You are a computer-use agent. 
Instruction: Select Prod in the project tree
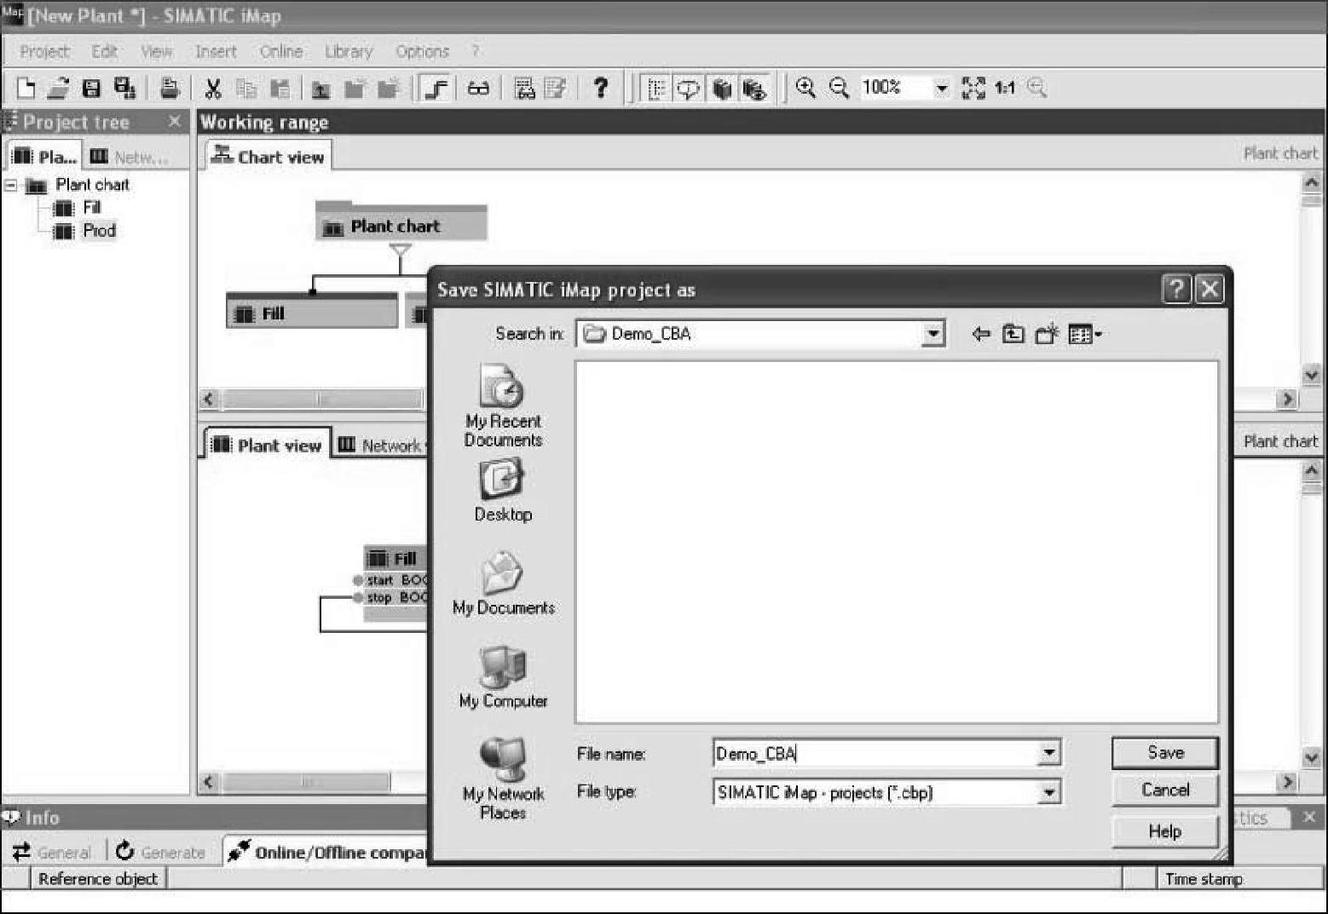(99, 230)
